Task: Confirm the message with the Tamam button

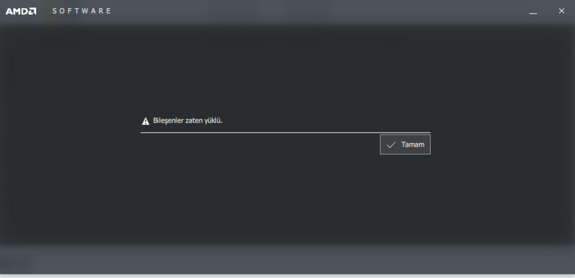Action: [x=405, y=145]
